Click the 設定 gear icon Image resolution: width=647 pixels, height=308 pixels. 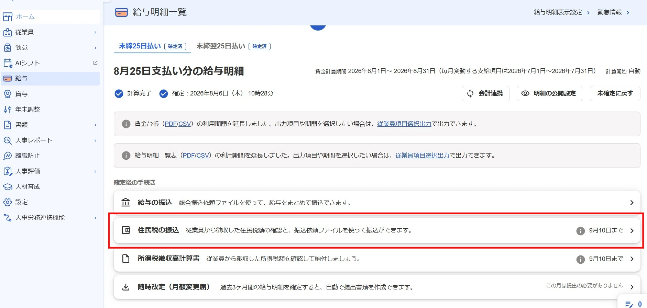[8, 202]
